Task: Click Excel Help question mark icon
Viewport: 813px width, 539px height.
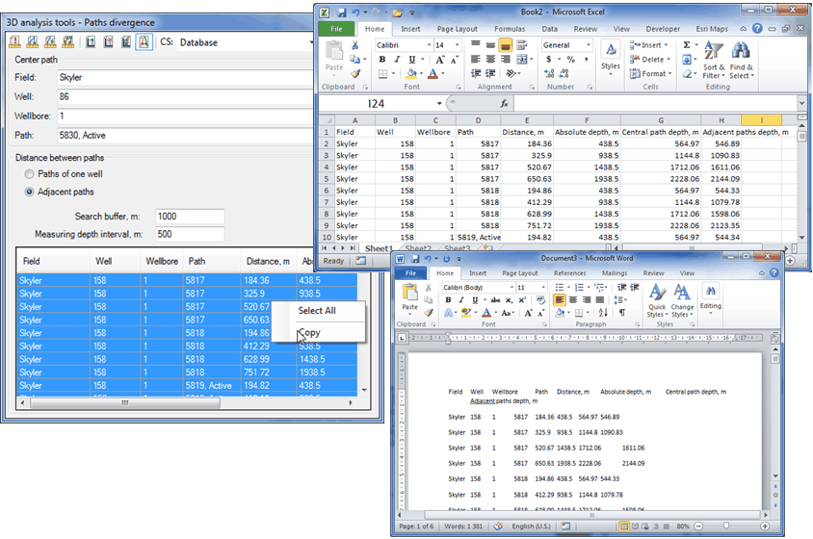Action: (757, 29)
